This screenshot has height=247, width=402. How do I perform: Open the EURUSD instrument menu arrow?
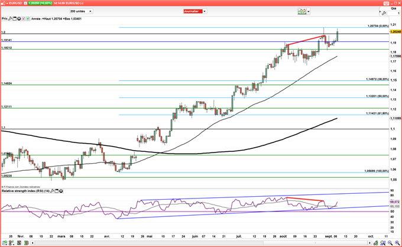(7, 3)
